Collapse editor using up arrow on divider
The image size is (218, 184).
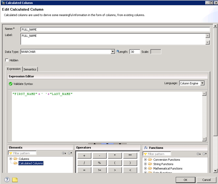point(95,144)
